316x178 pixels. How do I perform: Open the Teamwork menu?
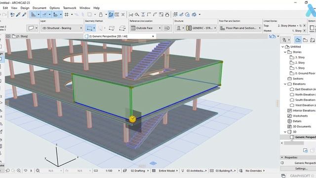[70, 8]
